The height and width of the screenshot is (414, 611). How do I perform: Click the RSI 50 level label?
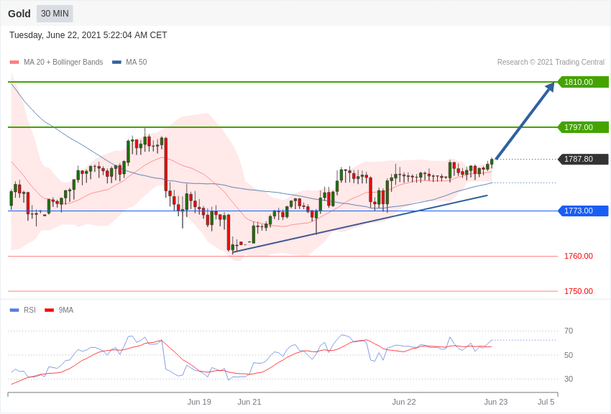[x=569, y=355]
